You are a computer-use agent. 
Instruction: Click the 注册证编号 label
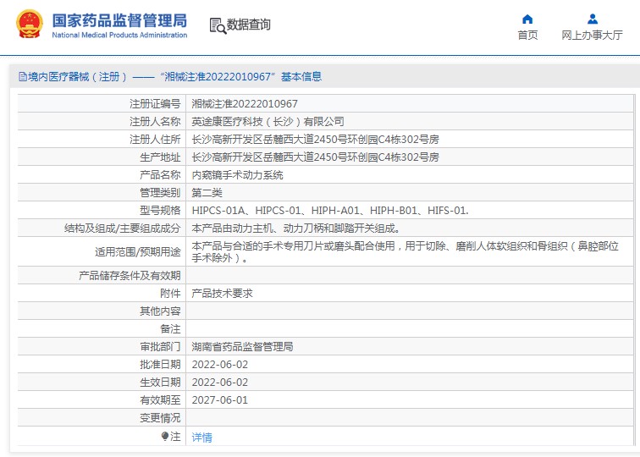pos(155,104)
